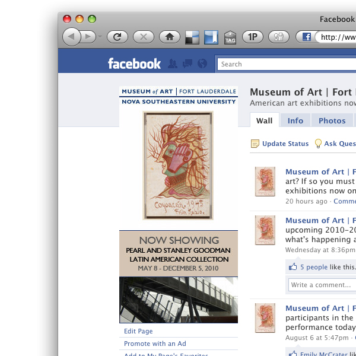356x356 pixels.
Task: Click the Write a comment field
Action: [x=322, y=285]
